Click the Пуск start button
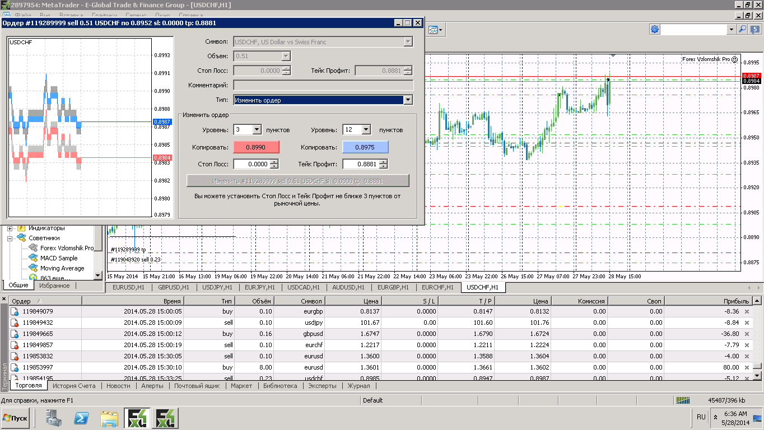This screenshot has height=430, width=764. [x=15, y=418]
